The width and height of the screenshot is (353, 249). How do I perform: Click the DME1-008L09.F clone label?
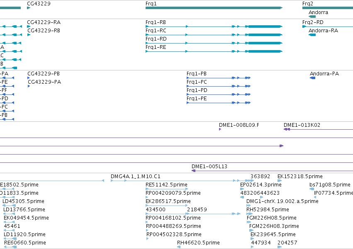coord(239,125)
